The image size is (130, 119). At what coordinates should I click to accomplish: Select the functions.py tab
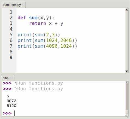click(x=12, y=5)
